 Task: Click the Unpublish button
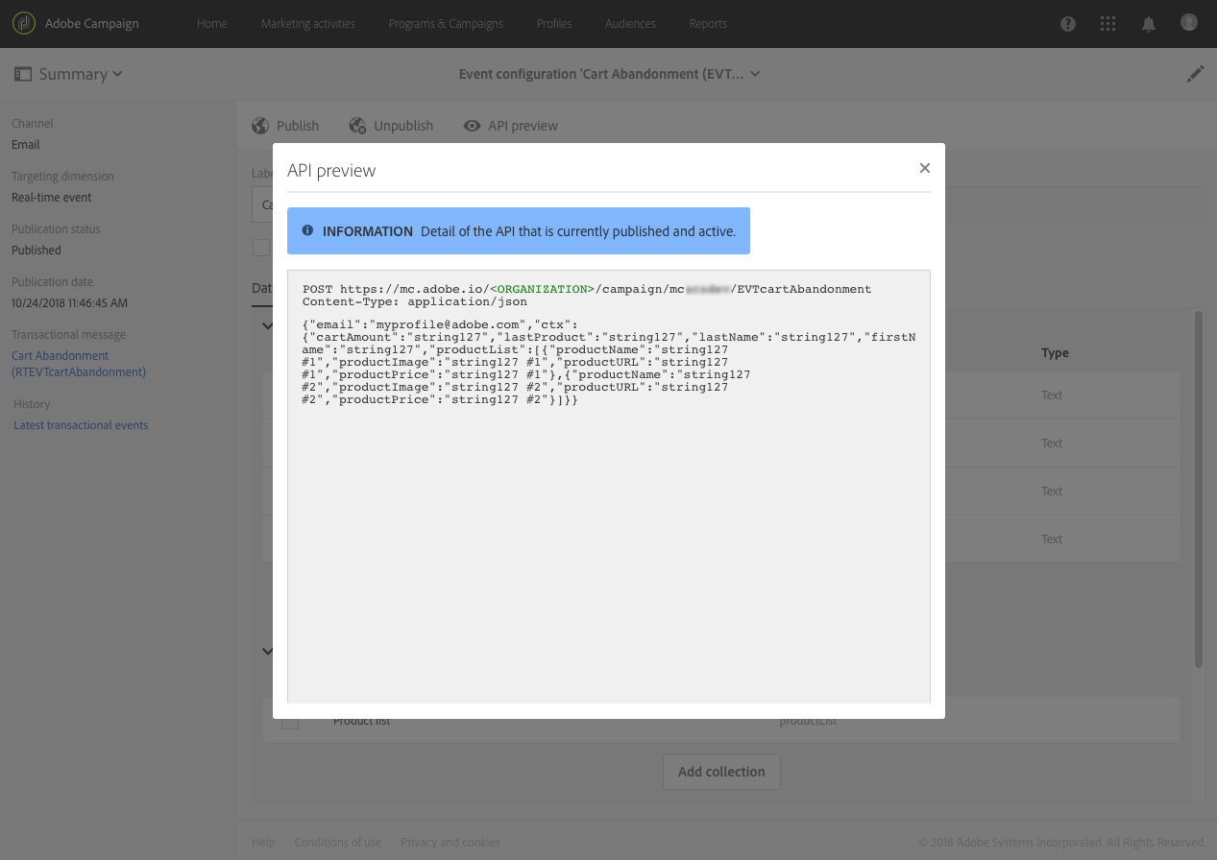tap(391, 126)
